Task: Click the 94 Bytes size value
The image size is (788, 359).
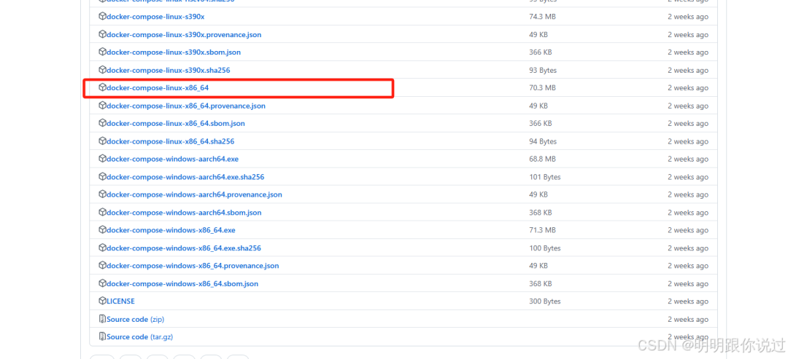Action: pos(543,141)
